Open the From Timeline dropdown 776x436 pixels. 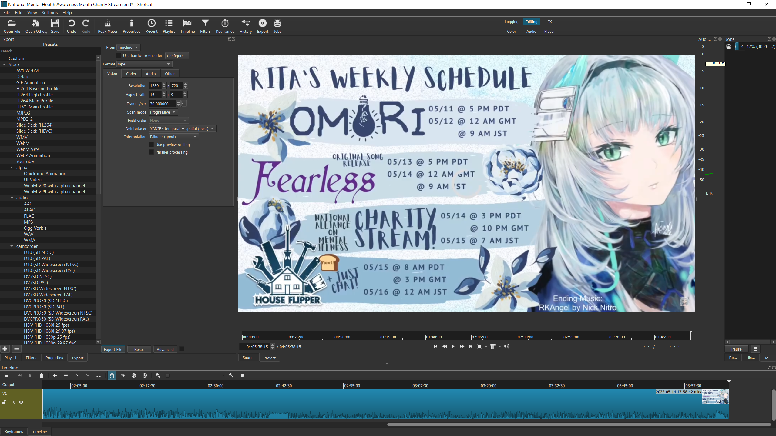(128, 47)
